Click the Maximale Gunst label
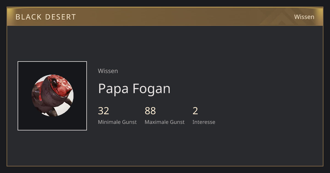The width and height of the screenshot is (330, 173). pyautogui.click(x=164, y=122)
